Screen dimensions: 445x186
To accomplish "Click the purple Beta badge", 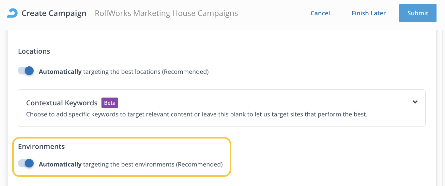I will pos(110,103).
